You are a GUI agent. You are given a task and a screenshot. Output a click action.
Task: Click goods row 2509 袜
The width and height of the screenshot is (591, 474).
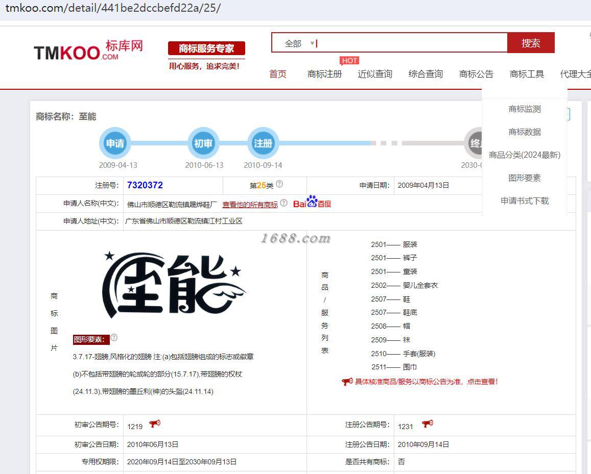point(390,340)
